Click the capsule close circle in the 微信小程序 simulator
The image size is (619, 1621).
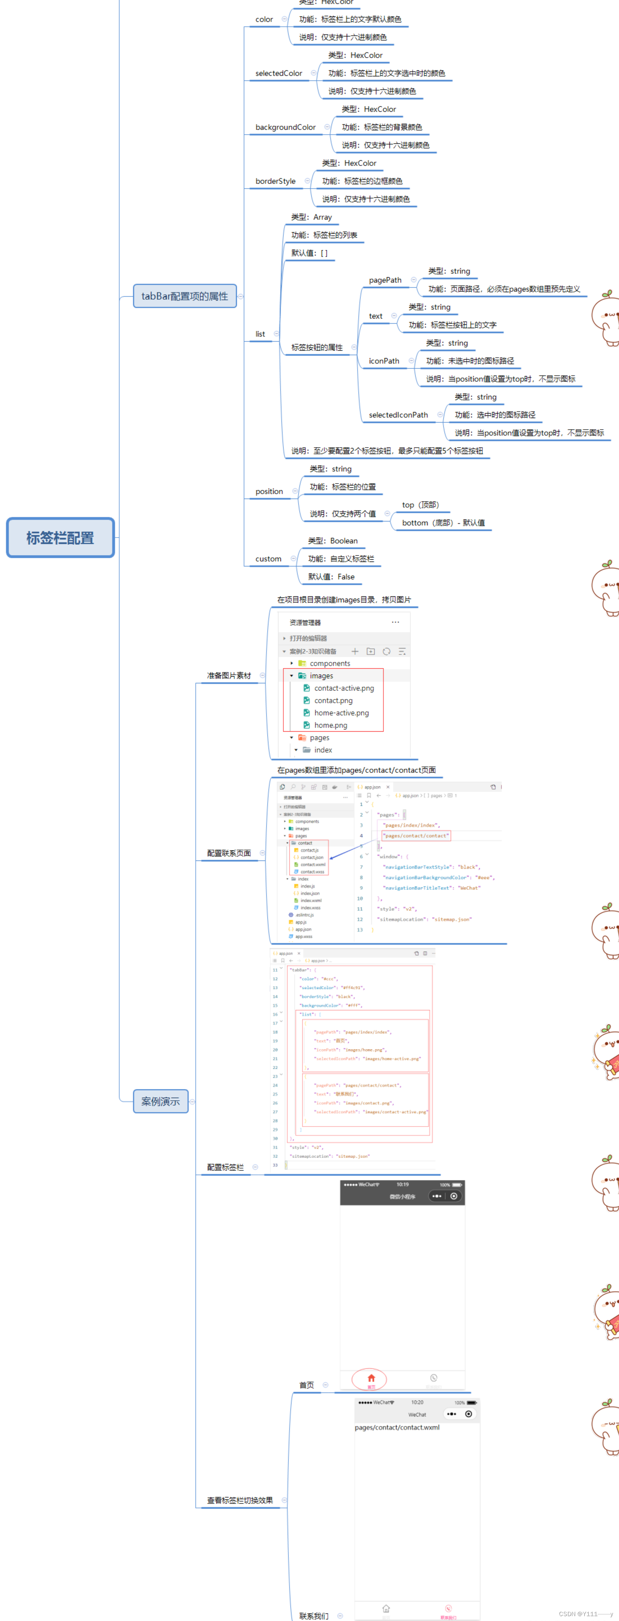454,1196
